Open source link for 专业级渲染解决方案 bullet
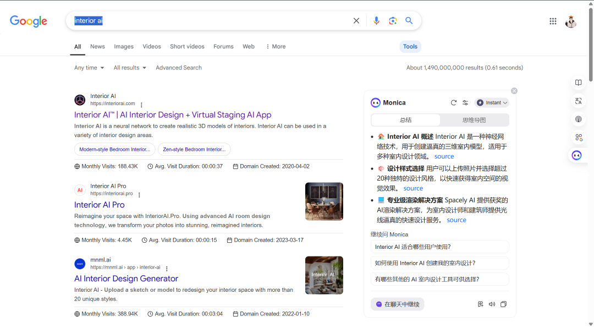This screenshot has width=594, height=327. 457,220
